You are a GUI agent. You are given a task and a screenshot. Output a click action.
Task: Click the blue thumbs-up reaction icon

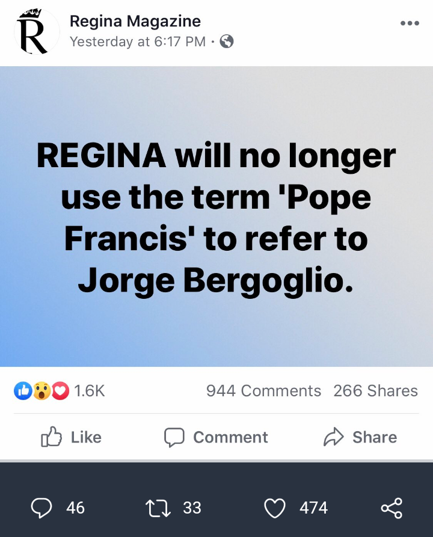click(23, 391)
